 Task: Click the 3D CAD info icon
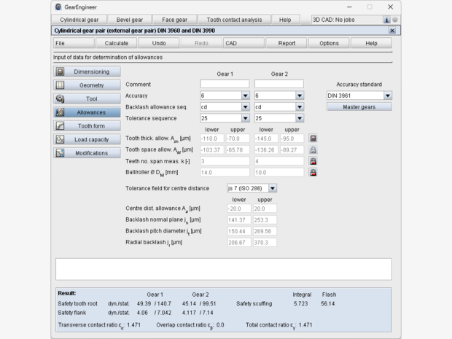click(386, 20)
